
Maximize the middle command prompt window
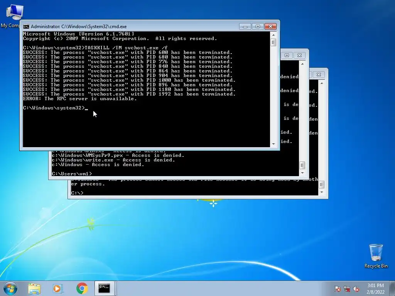tap(287, 55)
